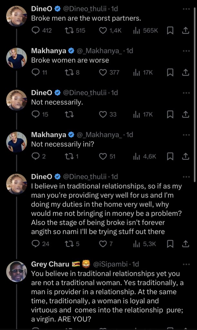View 5,3K view stats on DineO's long tweet
Image resolution: width=197 pixels, height=330 pixels.
pyautogui.click(x=145, y=244)
